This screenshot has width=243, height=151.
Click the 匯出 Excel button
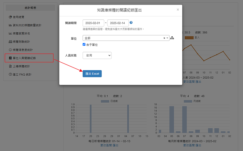tap(92, 74)
